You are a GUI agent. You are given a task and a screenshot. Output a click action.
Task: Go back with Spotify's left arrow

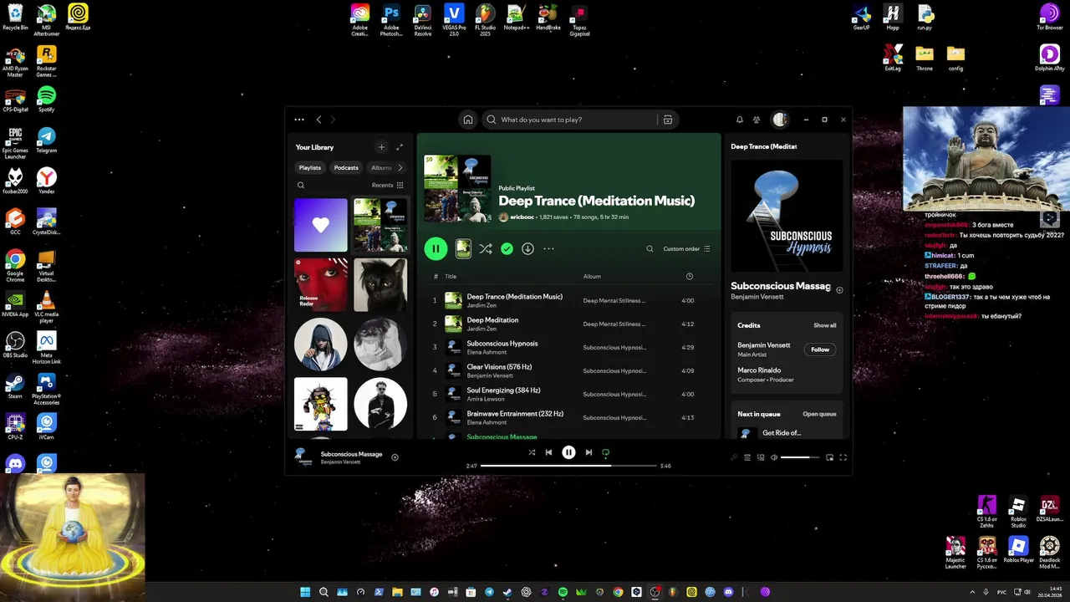pyautogui.click(x=318, y=120)
